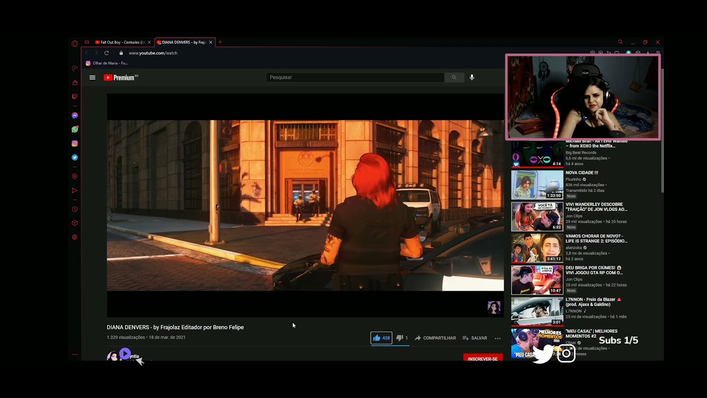Open a new tab with plus button
707x398 pixels.
tap(220, 42)
